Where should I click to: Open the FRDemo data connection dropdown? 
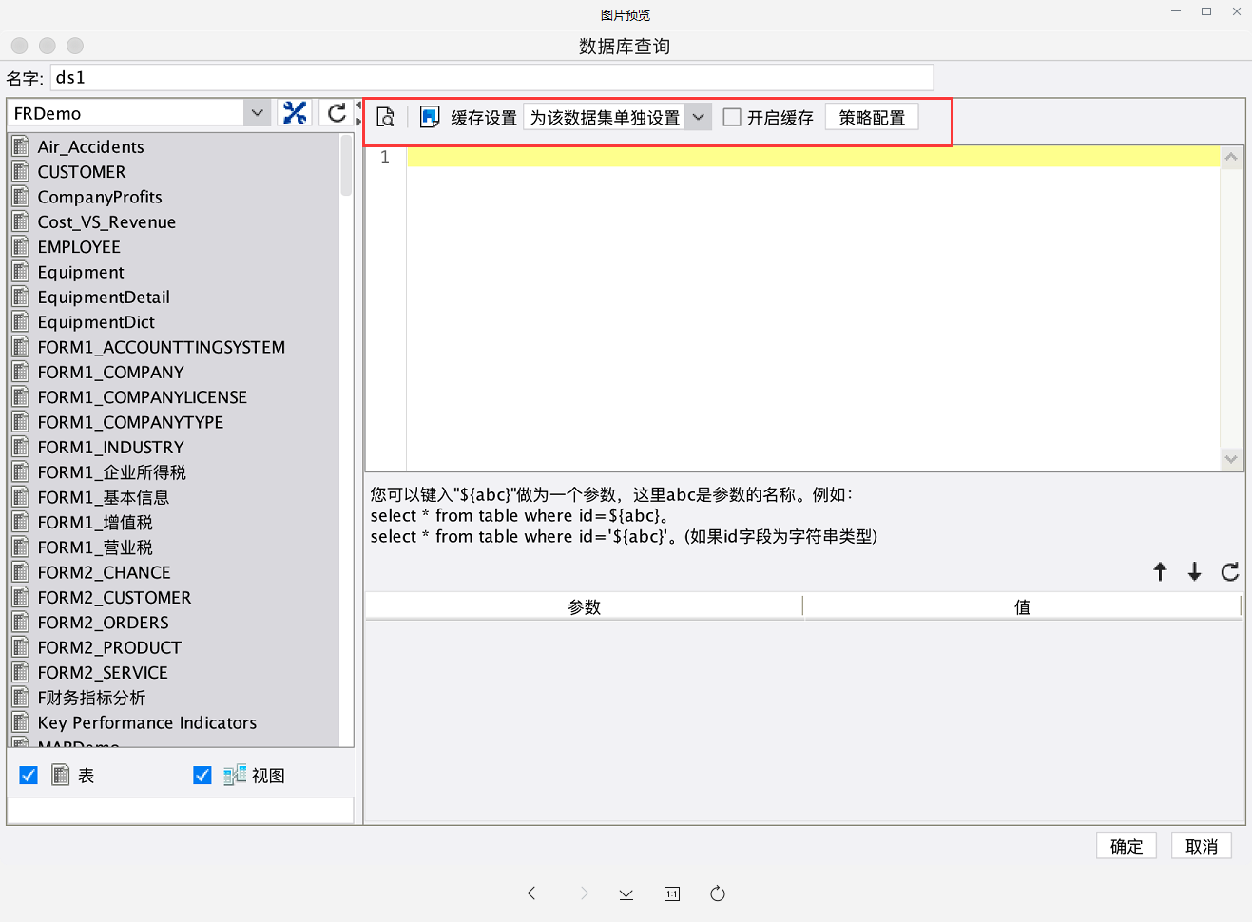pos(257,113)
